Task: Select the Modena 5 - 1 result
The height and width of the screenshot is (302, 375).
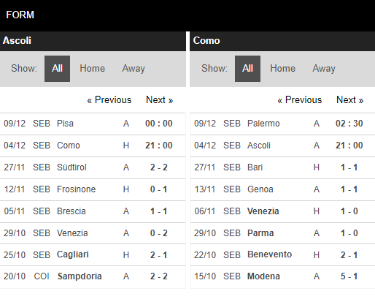Action: 282,276
